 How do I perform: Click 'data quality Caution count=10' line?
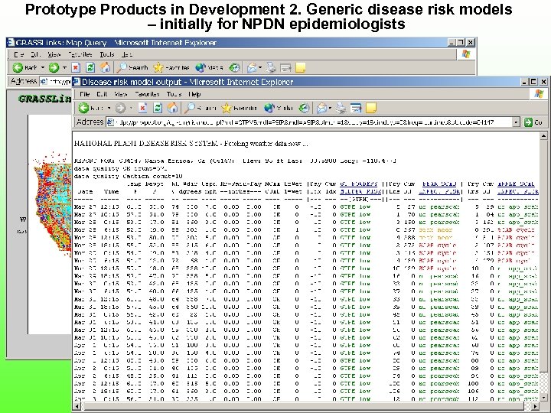click(129, 177)
